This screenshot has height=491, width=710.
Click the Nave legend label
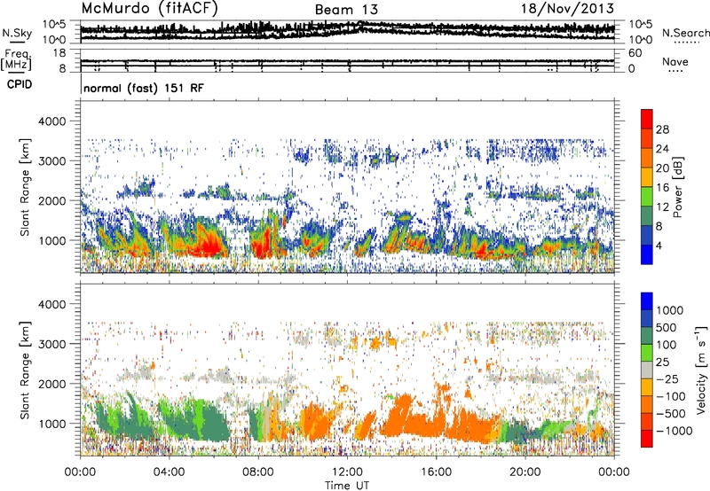(675, 62)
